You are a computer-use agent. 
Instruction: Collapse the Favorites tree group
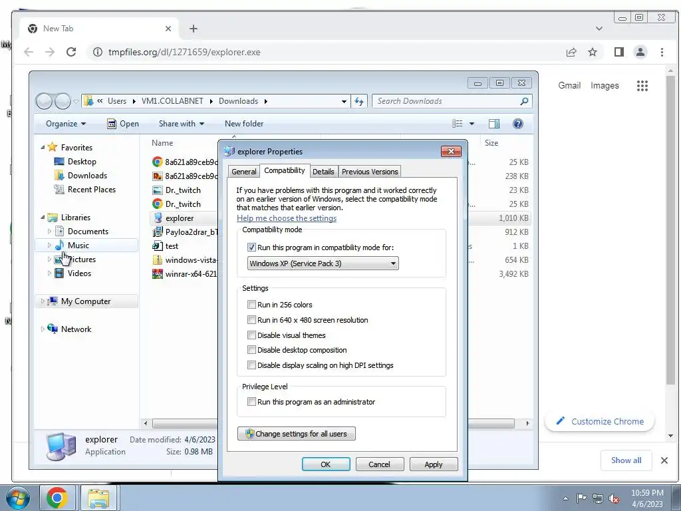pyautogui.click(x=43, y=147)
